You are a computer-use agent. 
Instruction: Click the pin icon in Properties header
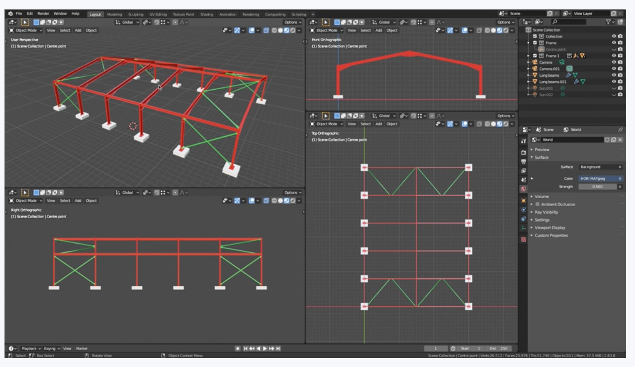point(620,129)
